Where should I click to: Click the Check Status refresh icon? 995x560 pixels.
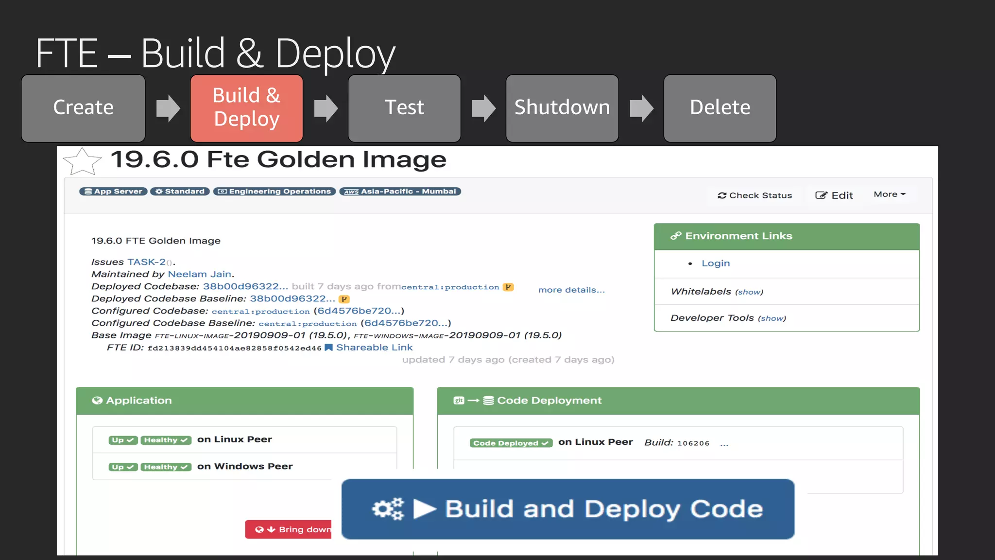click(722, 195)
